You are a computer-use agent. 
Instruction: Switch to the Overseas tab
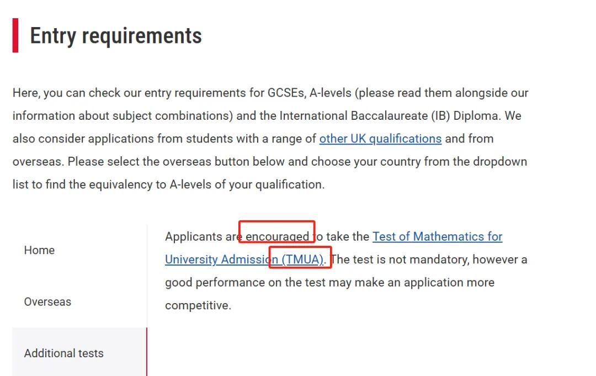[x=47, y=302]
